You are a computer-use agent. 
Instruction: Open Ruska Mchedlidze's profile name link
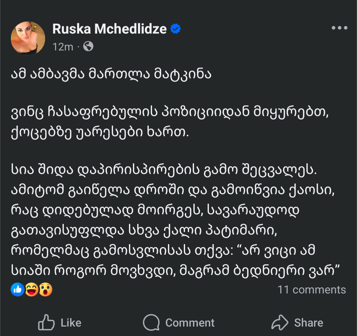(x=109, y=29)
